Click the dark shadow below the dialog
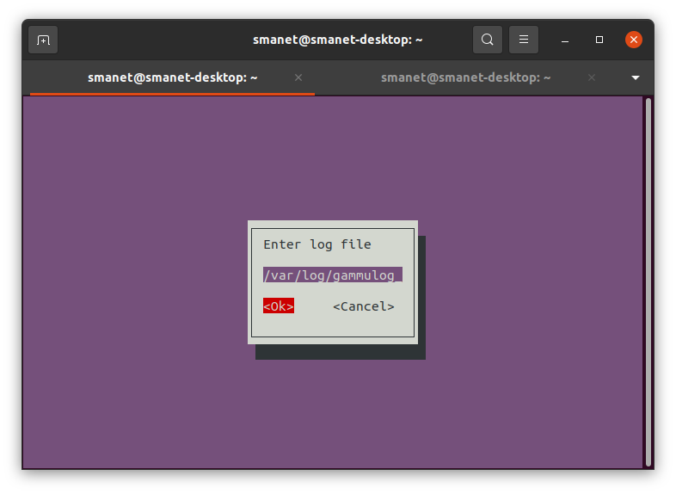 pos(341,352)
